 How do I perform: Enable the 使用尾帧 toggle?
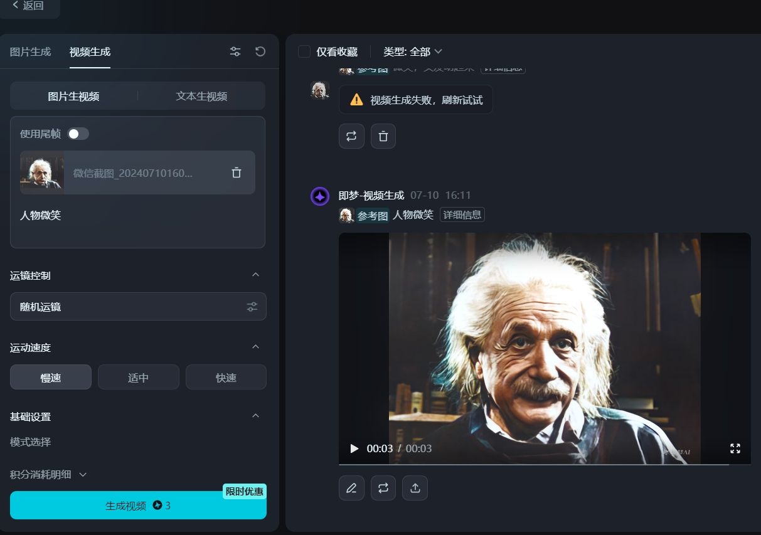pyautogui.click(x=78, y=134)
